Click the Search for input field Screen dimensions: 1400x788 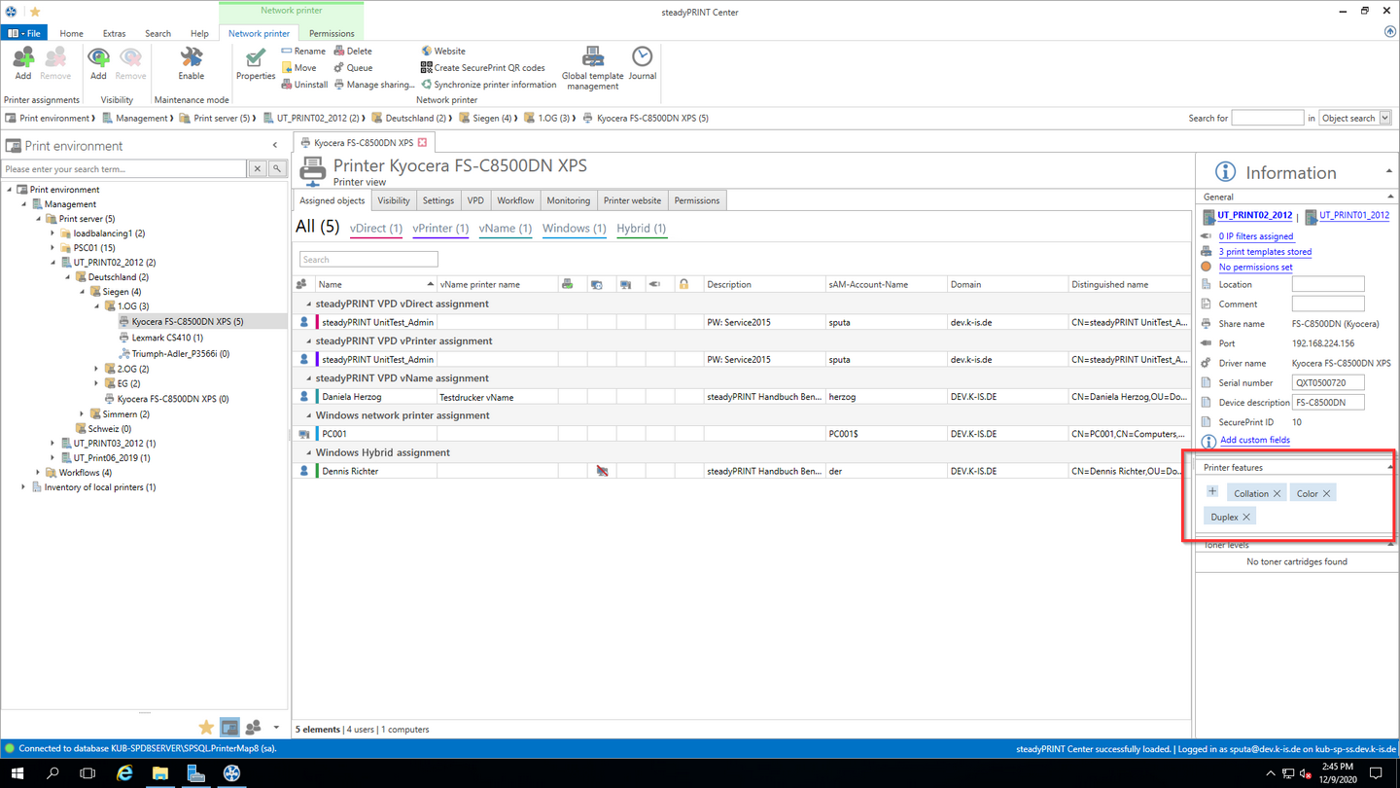point(1267,118)
